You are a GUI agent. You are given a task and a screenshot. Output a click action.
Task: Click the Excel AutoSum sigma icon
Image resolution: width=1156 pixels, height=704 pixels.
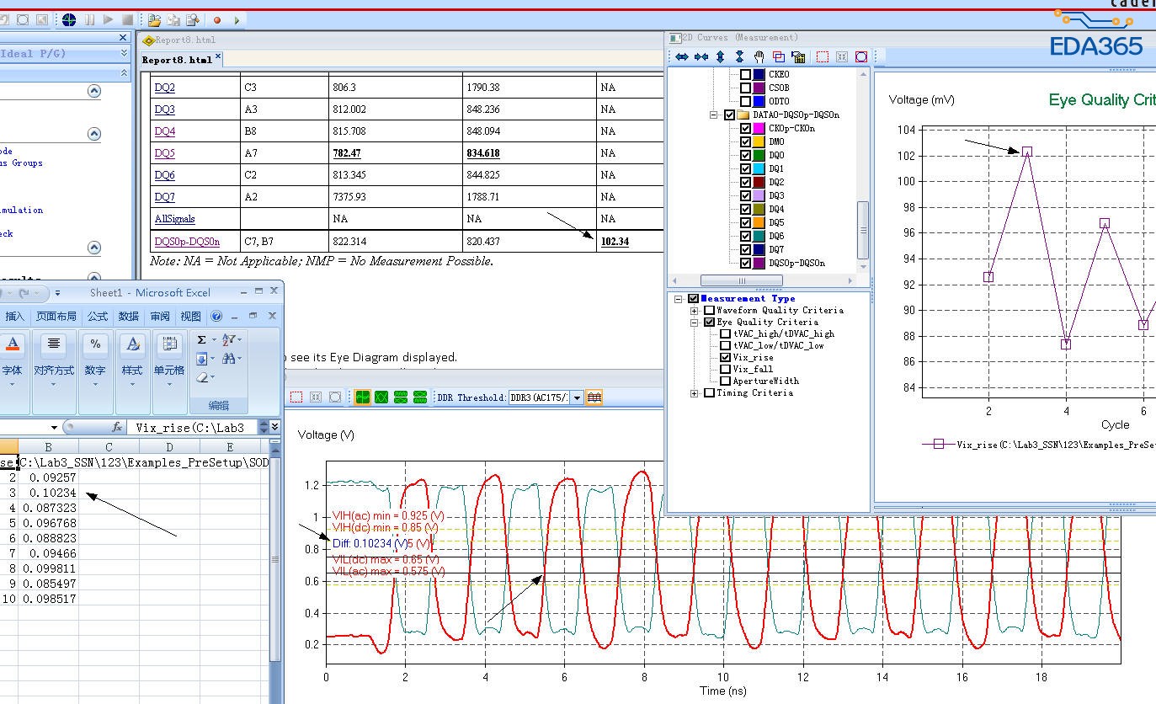(201, 339)
